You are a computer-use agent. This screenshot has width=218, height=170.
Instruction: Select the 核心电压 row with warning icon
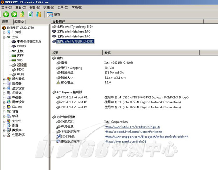pyautogui.click(x=84, y=83)
